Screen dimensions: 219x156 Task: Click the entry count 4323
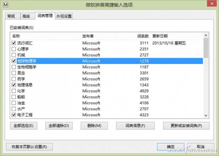coord(144,115)
